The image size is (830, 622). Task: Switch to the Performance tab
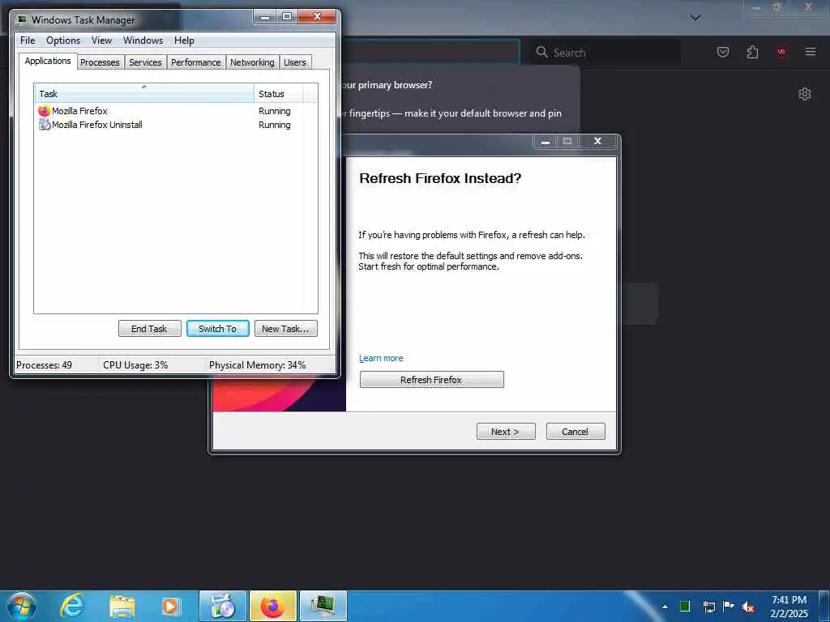(196, 62)
